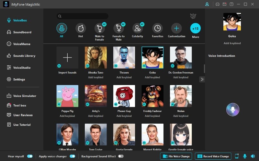This screenshot has height=161, width=259.
Task: Select the Nolan voice thumbnail
Action: (x=181, y=96)
